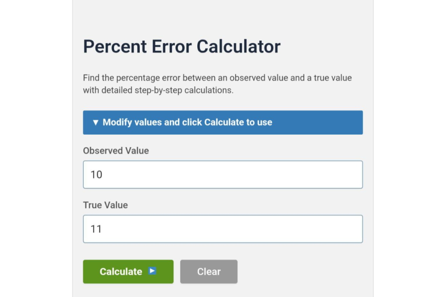Toggle the Modify values and click Calculate section

pos(223,122)
